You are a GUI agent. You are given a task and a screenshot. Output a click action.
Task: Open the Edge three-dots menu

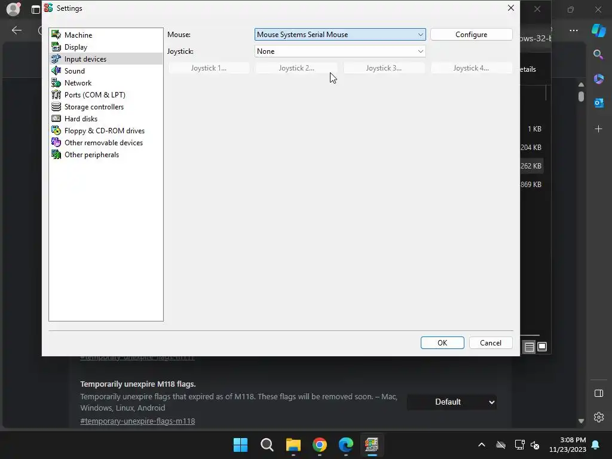[574, 30]
